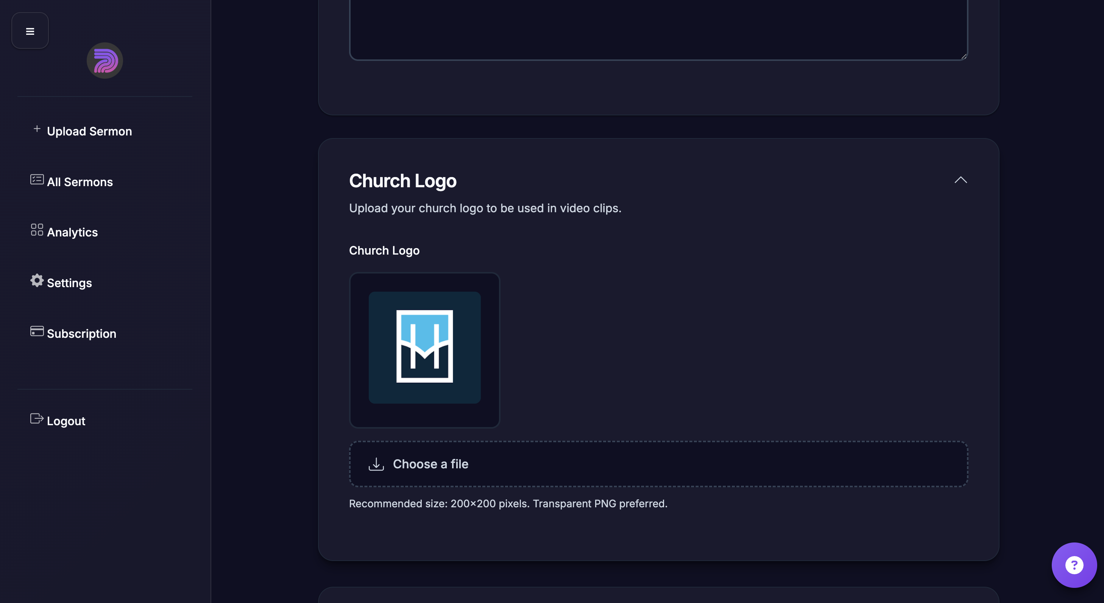This screenshot has width=1104, height=603.
Task: Collapse the Church Logo section chevron
Action: pyautogui.click(x=961, y=180)
